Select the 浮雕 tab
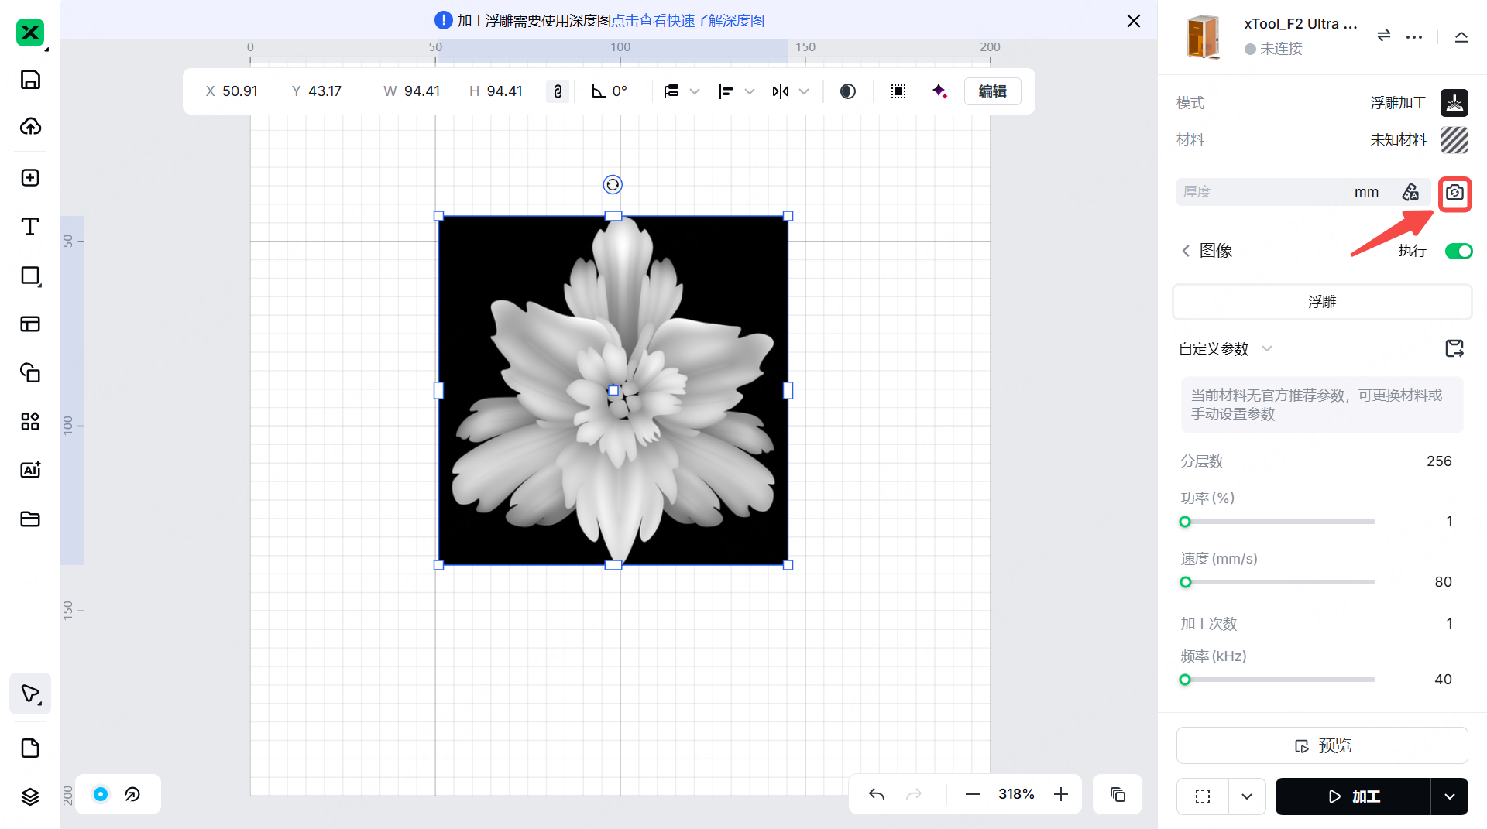The image size is (1487, 829). 1322,302
